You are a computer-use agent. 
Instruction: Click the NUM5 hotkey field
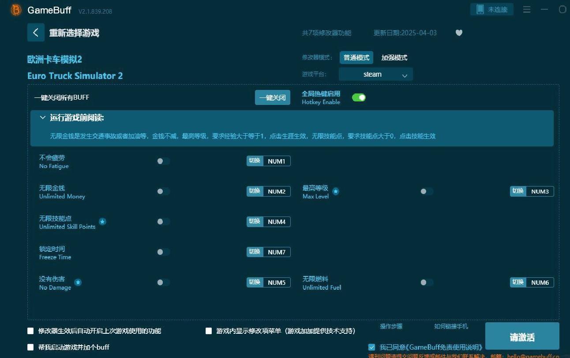coord(277,282)
